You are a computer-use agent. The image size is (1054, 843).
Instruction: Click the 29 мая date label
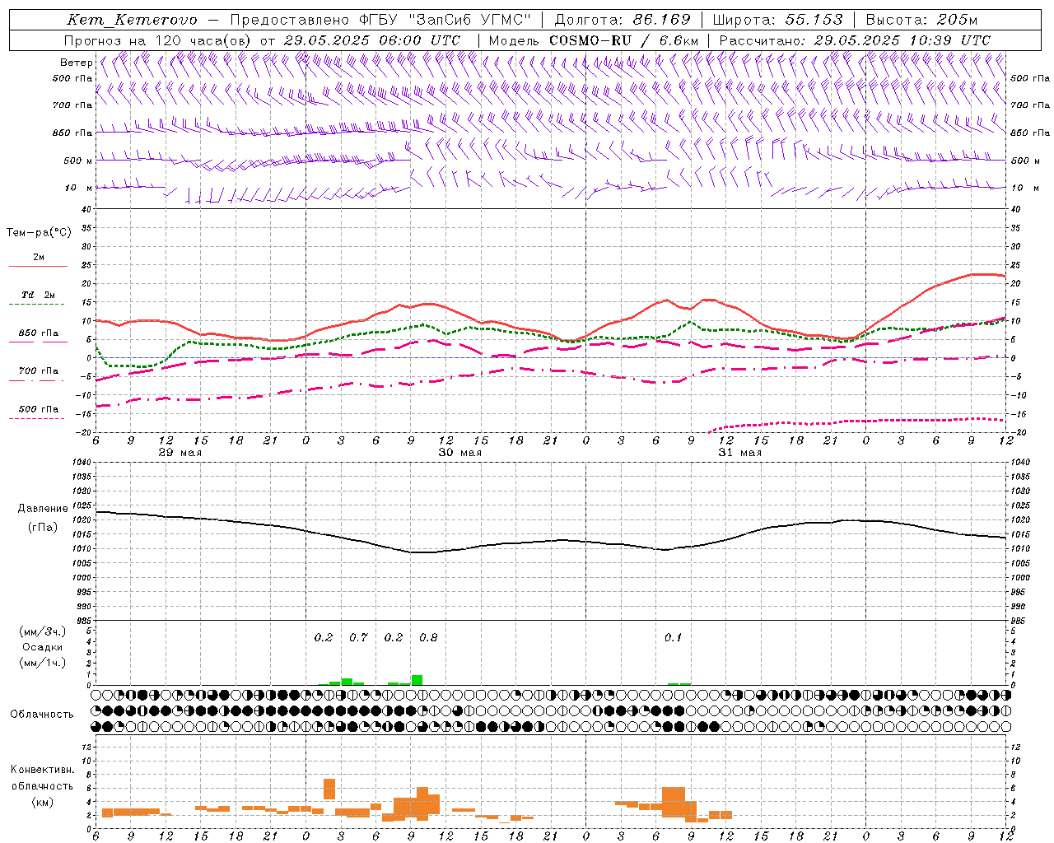tap(180, 453)
